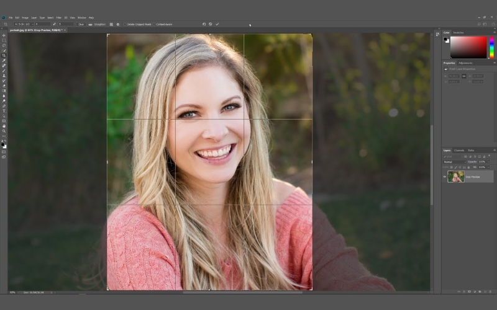This screenshot has width=497, height=310.
Task: Open crop overlay grid options
Action: (x=111, y=24)
